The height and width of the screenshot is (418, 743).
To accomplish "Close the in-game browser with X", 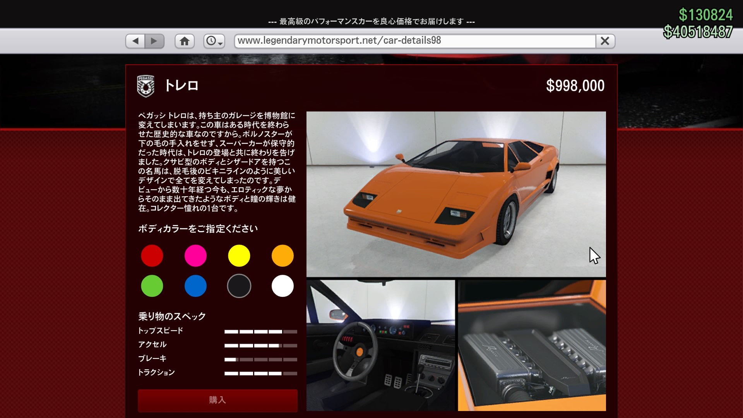I will click(x=605, y=41).
